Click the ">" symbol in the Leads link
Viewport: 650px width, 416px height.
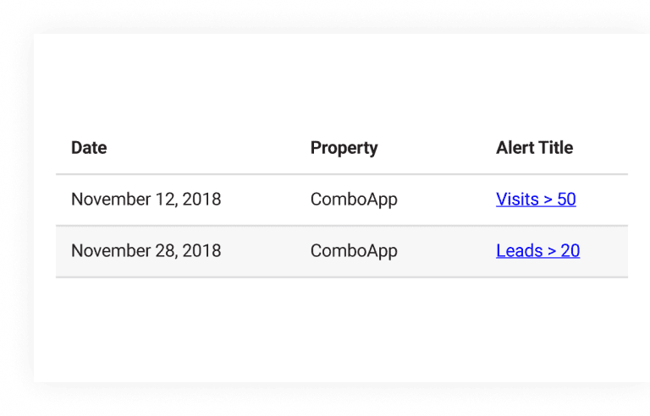point(551,251)
